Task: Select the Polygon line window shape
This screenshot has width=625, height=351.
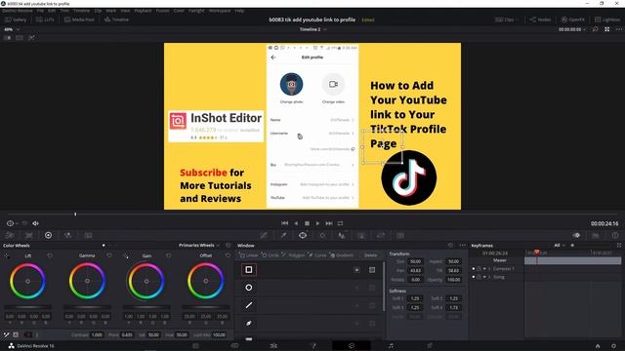Action: pyautogui.click(x=249, y=305)
